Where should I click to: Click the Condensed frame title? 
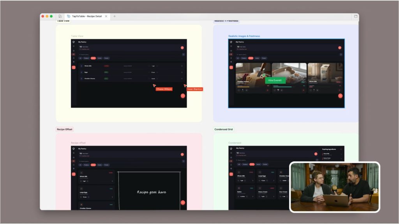click(x=235, y=143)
